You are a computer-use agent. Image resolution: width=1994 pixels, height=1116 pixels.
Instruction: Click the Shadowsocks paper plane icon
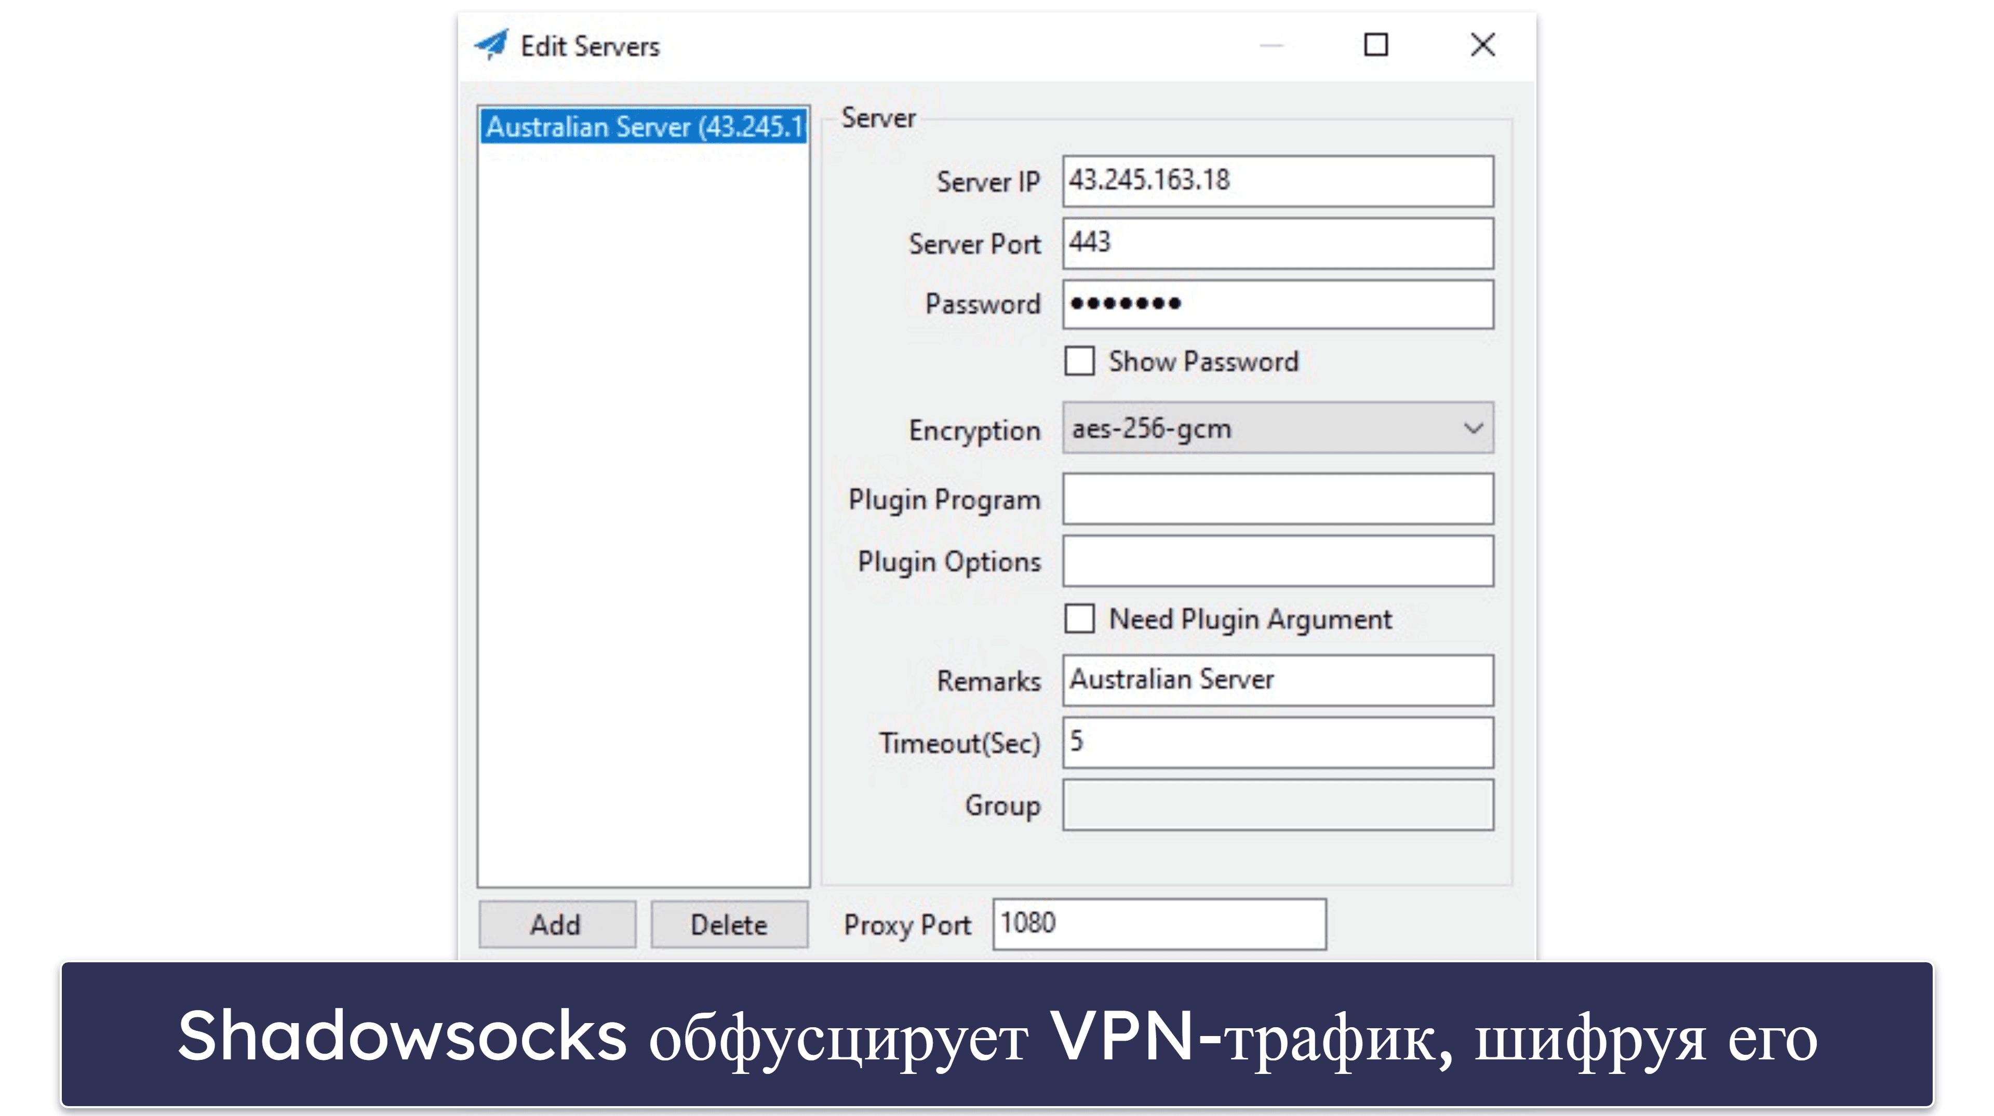491,45
